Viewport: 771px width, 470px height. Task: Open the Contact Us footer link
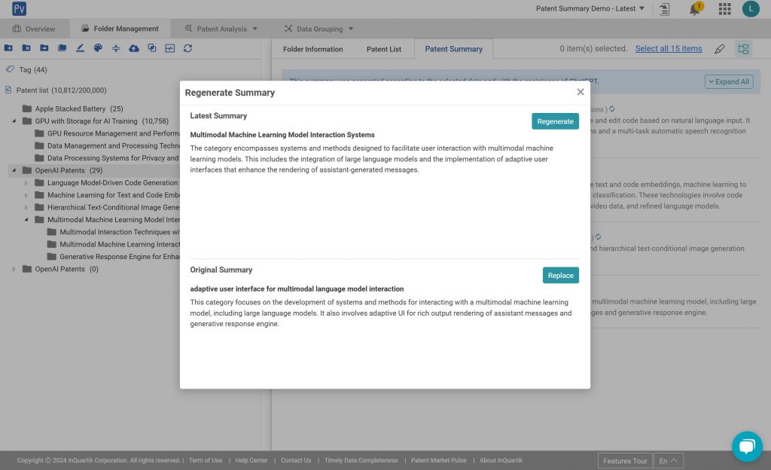tap(296, 460)
